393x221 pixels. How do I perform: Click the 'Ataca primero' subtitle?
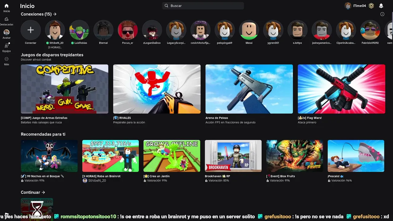[x=307, y=122]
